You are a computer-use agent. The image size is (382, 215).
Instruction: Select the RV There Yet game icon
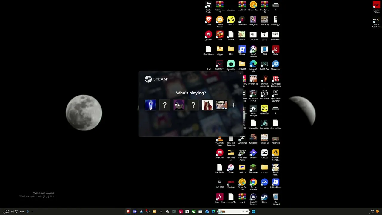point(253,80)
